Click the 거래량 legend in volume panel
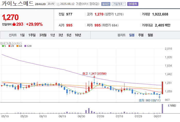This screenshot has width=180, height=122. coord(172,106)
